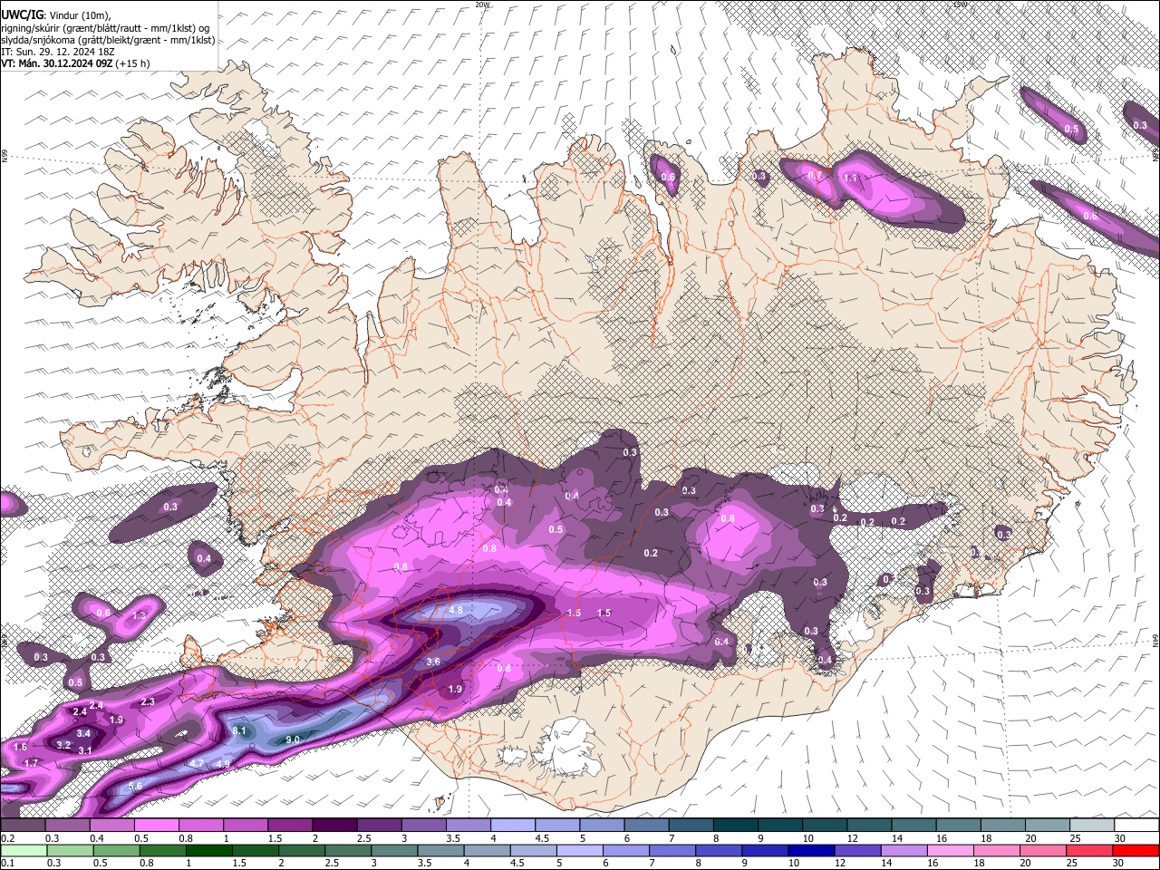Click the lower legend violet swatch labelled 12
The image size is (1160, 870).
[x=855, y=850]
